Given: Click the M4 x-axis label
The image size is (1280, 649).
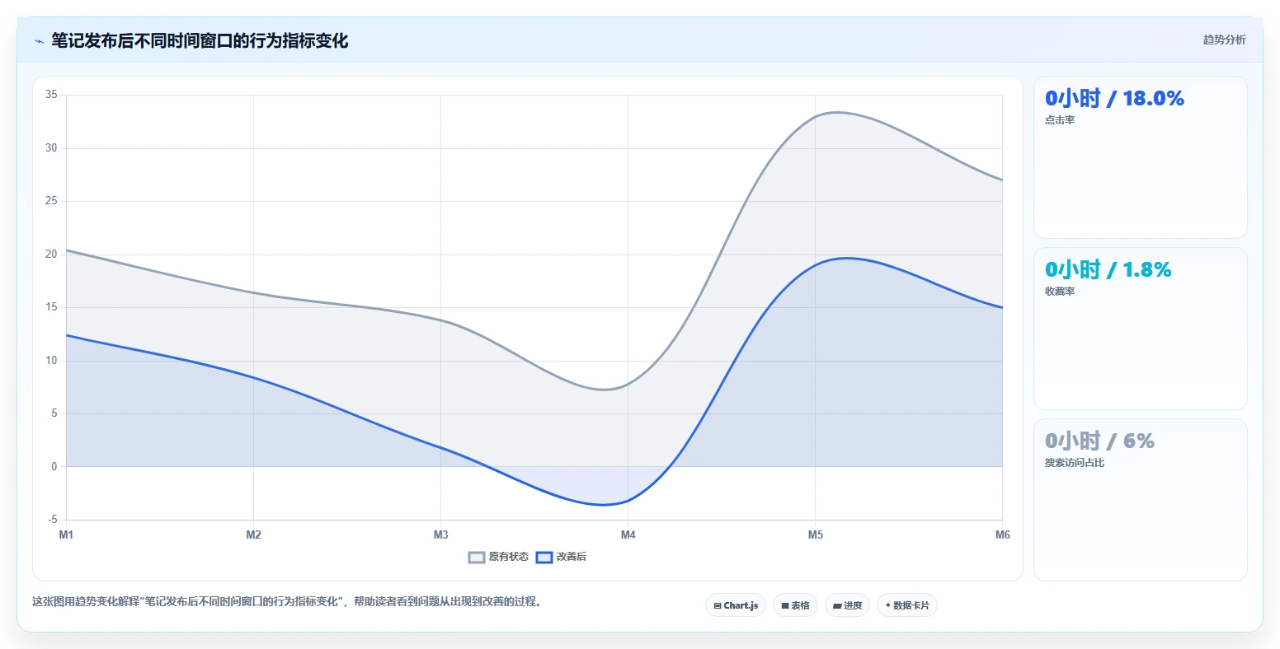Looking at the screenshot, I should pyautogui.click(x=628, y=535).
